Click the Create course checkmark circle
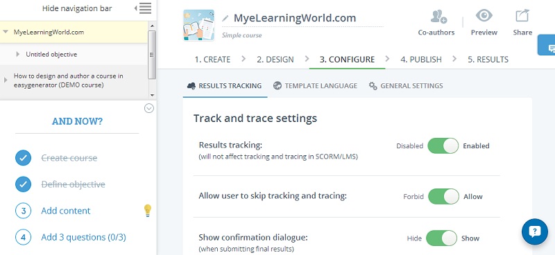 coord(24,158)
